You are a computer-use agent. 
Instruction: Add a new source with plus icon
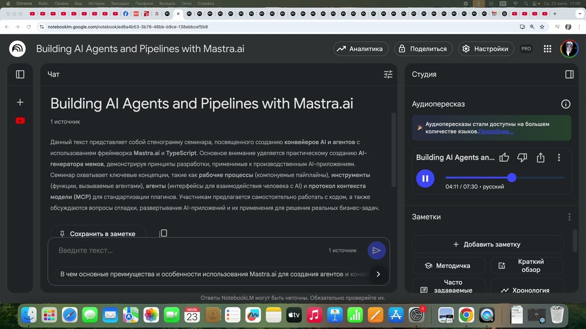(x=20, y=102)
